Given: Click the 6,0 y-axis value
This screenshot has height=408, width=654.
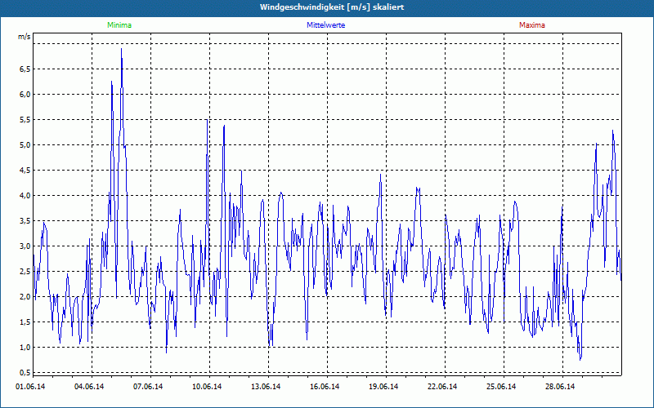Looking at the screenshot, I should coord(25,95).
